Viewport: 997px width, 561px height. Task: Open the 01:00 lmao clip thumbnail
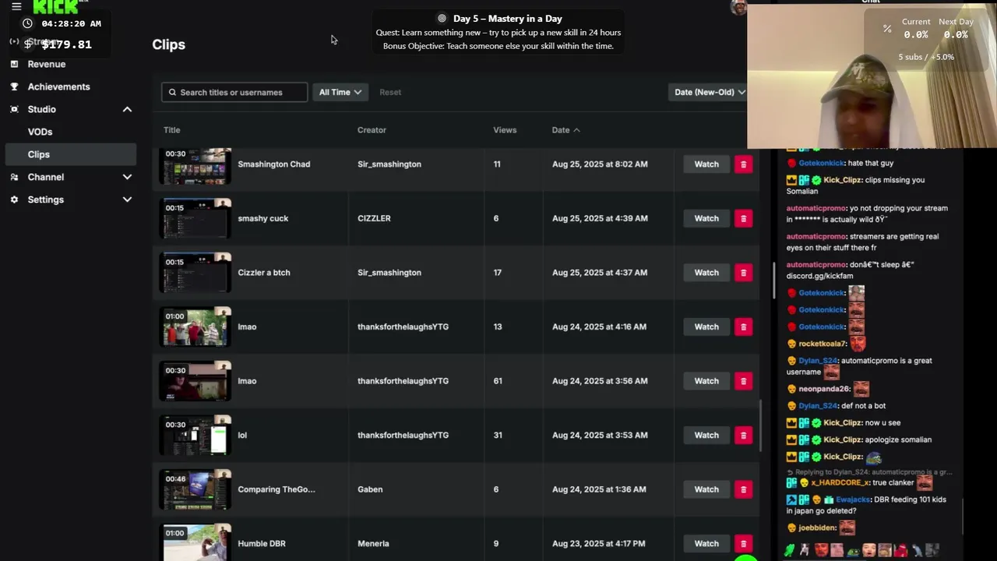(x=196, y=327)
